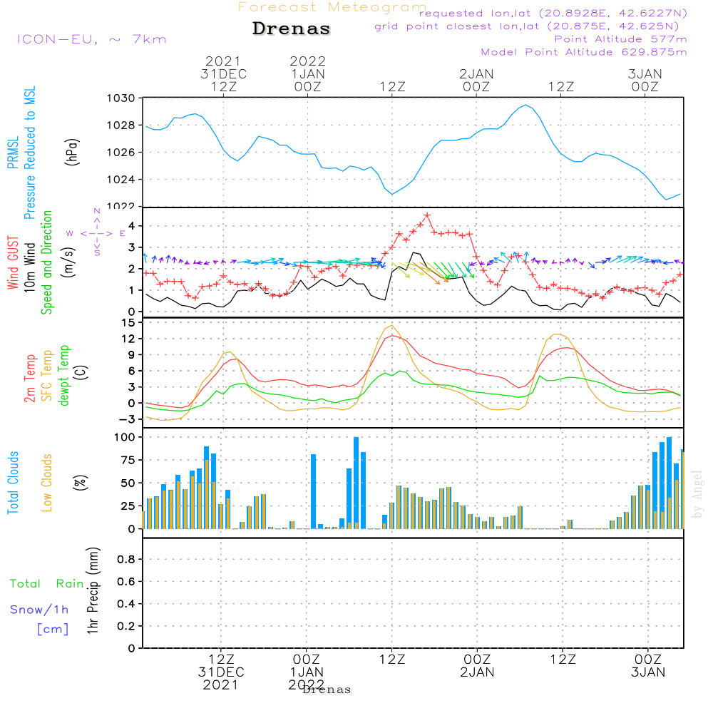Image resolution: width=713 pixels, height=713 pixels.
Task: Click the Drenas title at top
Action: click(292, 29)
